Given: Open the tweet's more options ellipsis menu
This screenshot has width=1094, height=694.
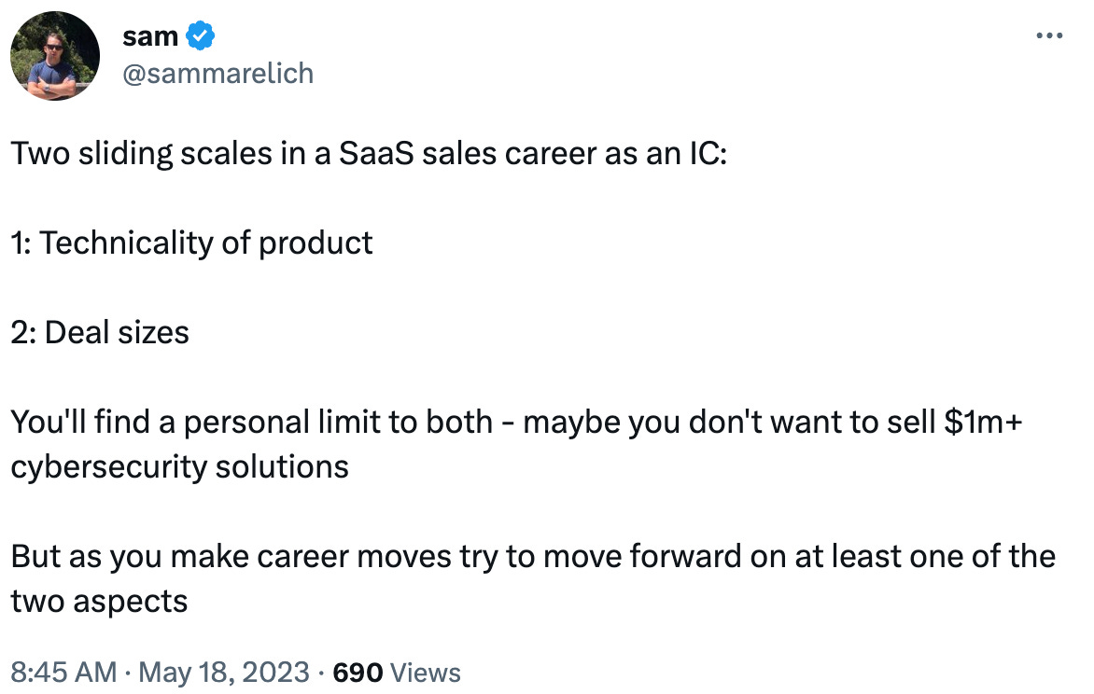Looking at the screenshot, I should [1048, 35].
